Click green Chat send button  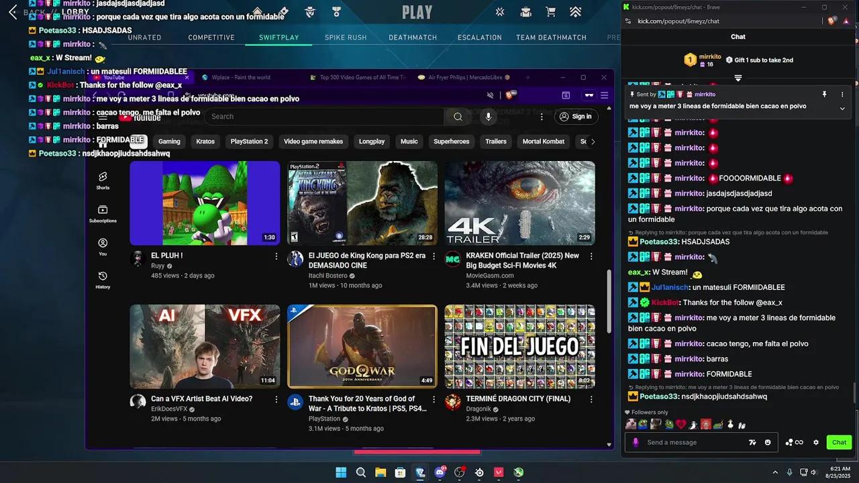[840, 443]
